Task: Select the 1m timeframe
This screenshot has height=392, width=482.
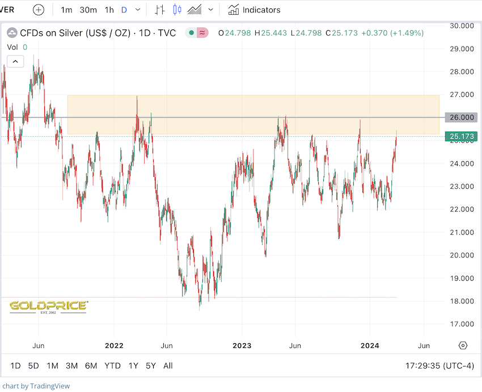Action: [66, 10]
